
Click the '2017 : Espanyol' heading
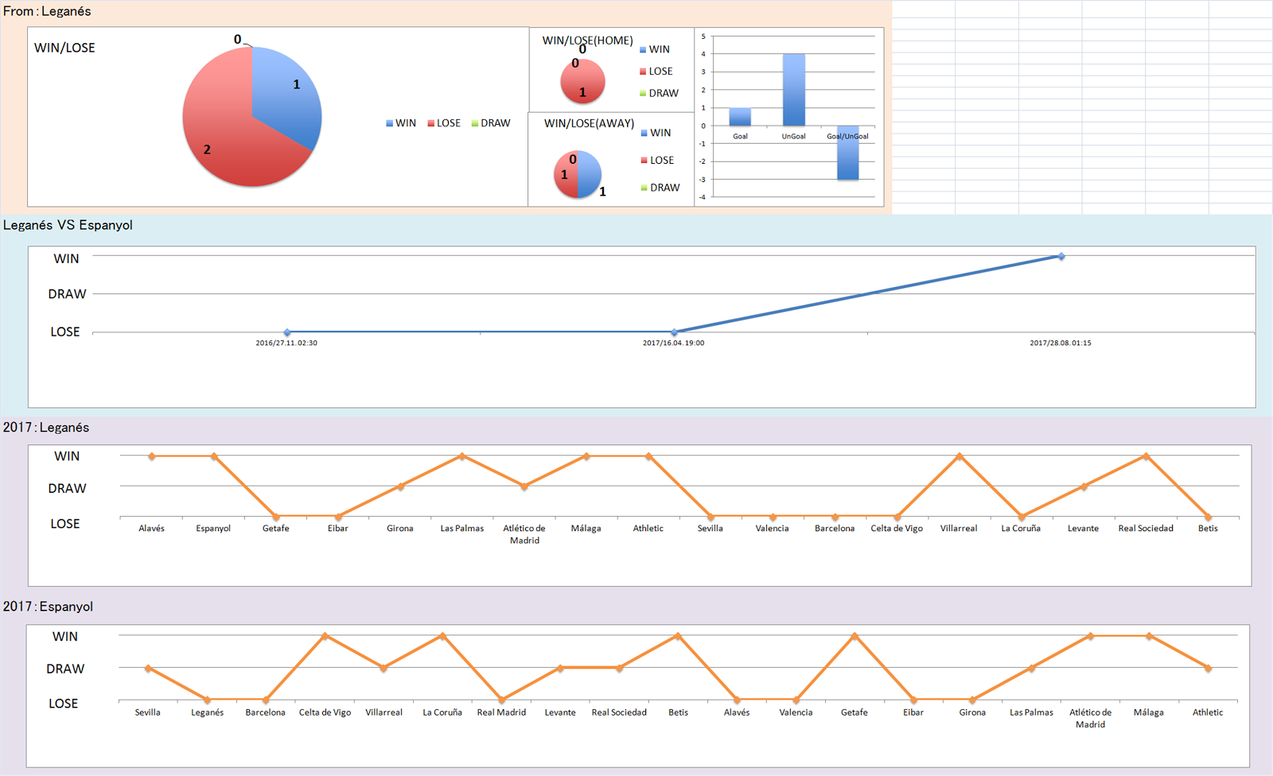(x=48, y=607)
